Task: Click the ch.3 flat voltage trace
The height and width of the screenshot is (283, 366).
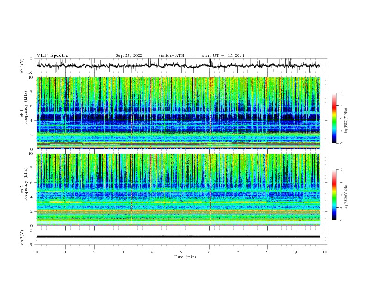Action: (178, 237)
